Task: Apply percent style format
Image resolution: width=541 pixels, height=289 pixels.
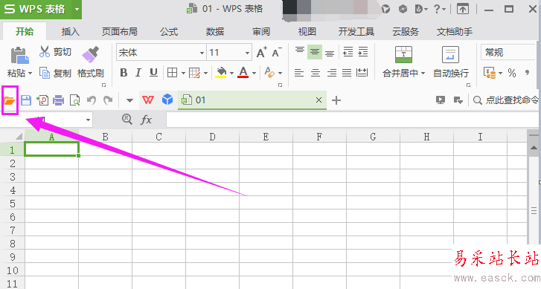Action: pos(512,73)
